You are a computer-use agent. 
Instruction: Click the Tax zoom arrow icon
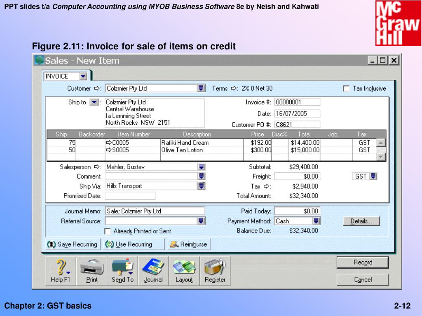click(266, 186)
